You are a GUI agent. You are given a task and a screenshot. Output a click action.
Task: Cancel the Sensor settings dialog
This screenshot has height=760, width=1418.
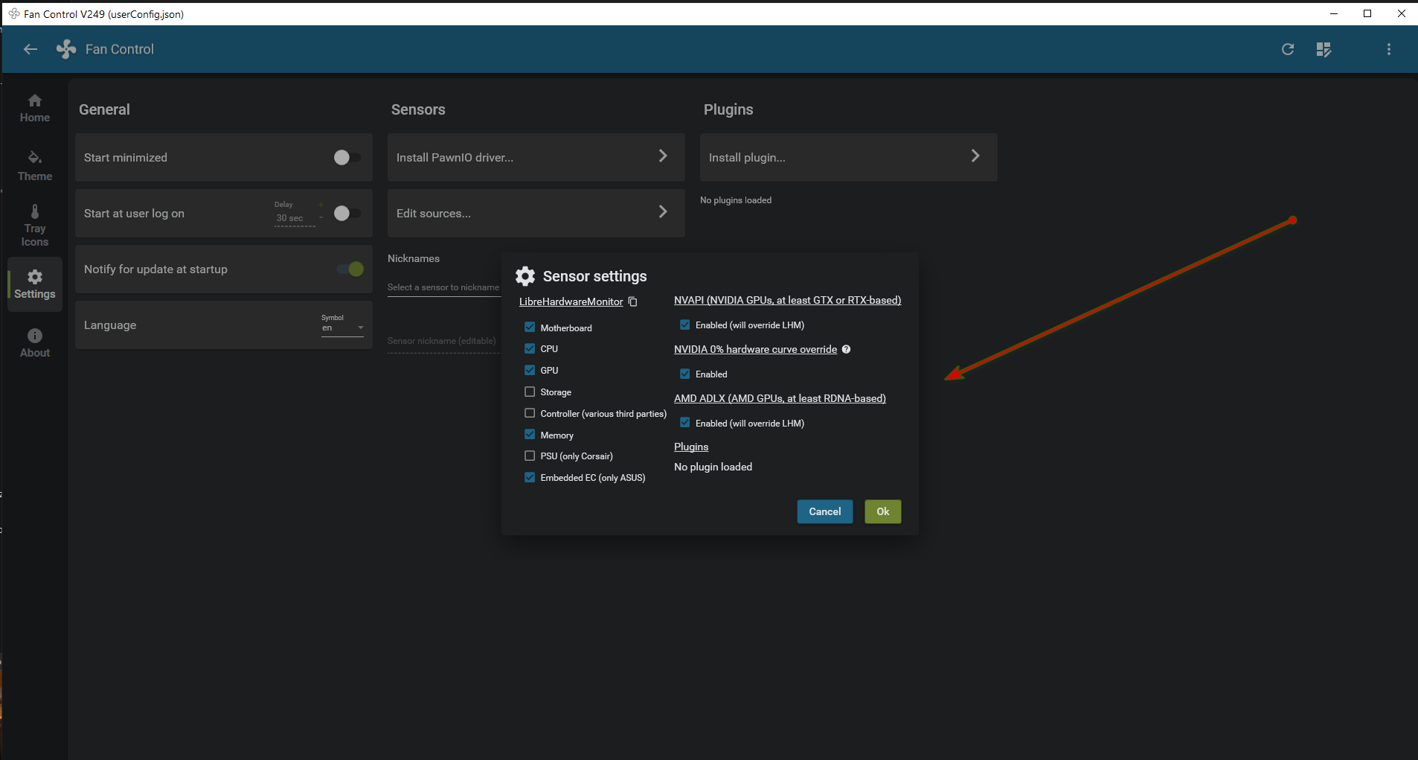pyautogui.click(x=824, y=511)
